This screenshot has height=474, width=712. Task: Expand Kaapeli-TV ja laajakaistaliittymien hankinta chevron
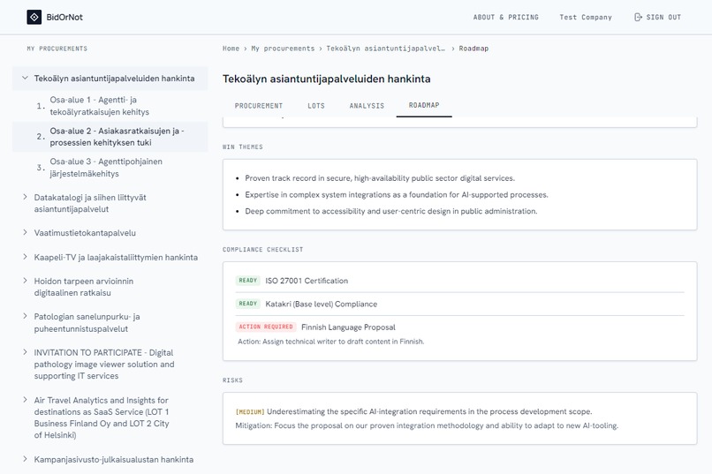coord(25,257)
